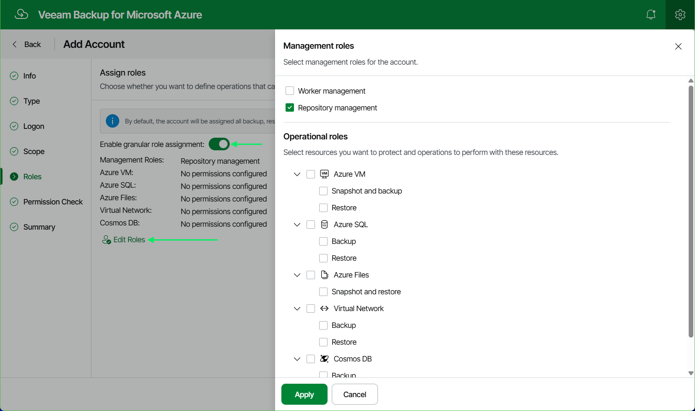Collapse the Azure VM tree node
This screenshot has height=411, width=695.
[x=297, y=174]
